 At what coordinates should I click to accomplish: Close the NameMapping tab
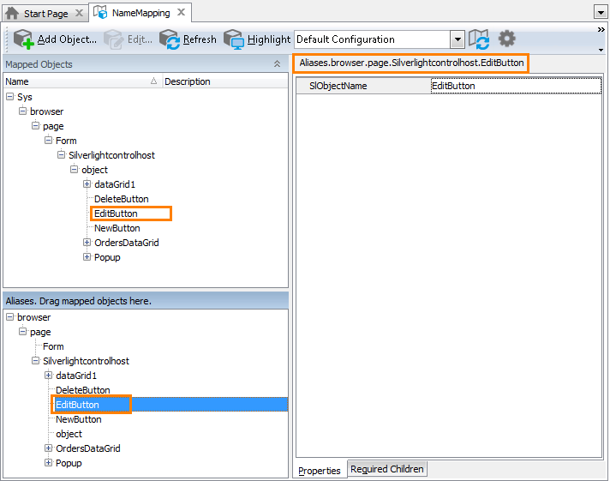click(x=181, y=14)
